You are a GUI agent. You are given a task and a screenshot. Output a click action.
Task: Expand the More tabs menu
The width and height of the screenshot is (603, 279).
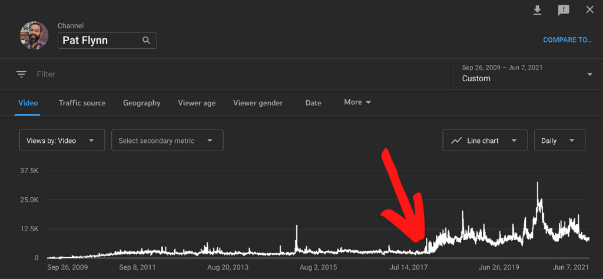pos(357,102)
